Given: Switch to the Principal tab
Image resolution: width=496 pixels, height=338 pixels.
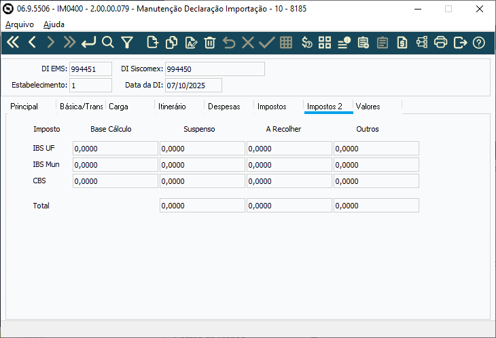Looking at the screenshot, I should point(24,107).
